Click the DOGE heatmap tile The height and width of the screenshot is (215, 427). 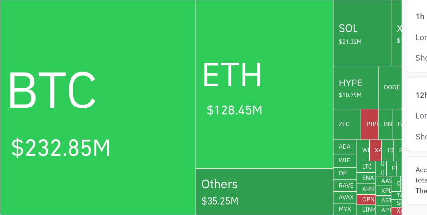pos(390,88)
